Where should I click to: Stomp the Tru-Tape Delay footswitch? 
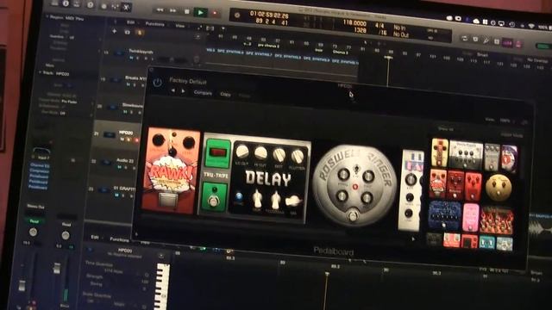[212, 200]
